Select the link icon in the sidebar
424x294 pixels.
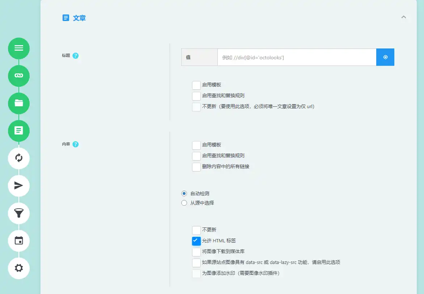(x=18, y=76)
